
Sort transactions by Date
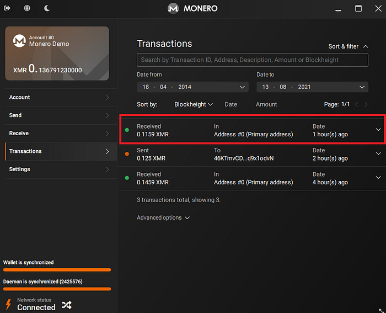pos(230,104)
